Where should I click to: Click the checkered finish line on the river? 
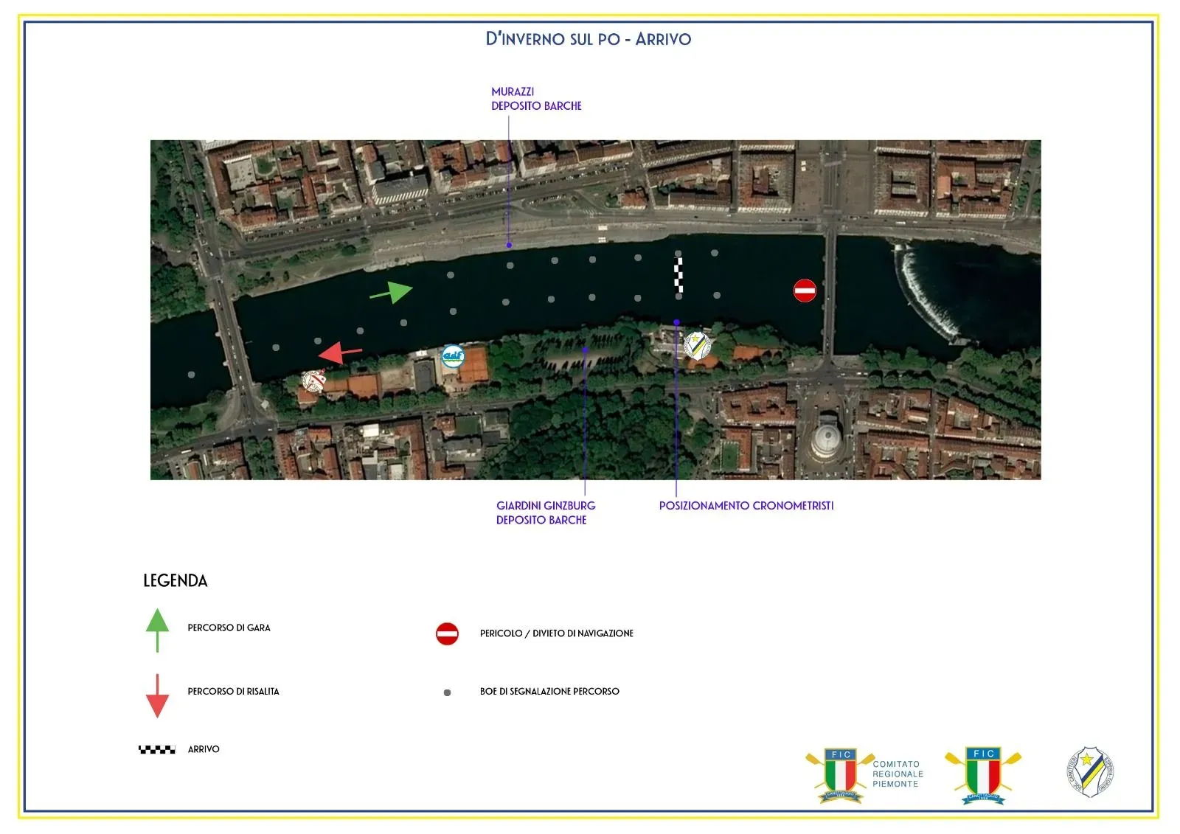pyautogui.click(x=678, y=274)
